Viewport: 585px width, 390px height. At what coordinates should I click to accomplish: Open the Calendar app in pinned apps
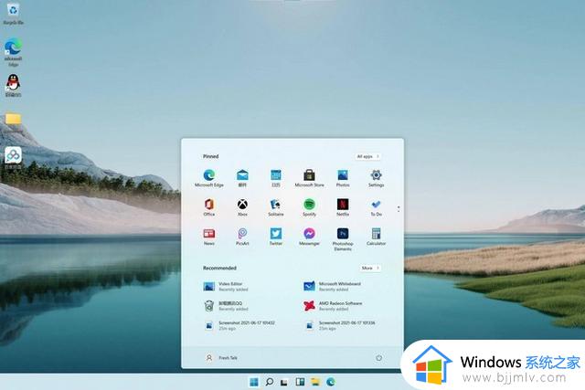tap(276, 178)
